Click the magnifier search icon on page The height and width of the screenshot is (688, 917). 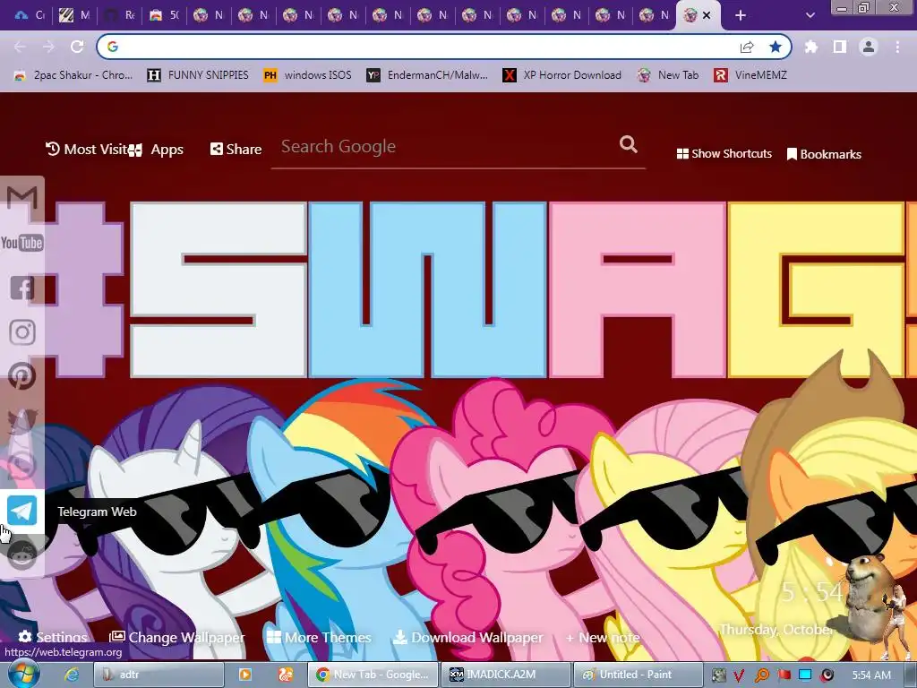pyautogui.click(x=628, y=144)
